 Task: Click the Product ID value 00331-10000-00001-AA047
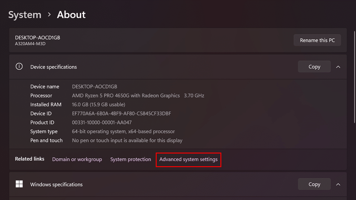click(x=102, y=122)
